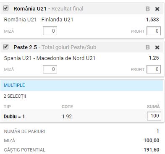This screenshot has width=165, height=154.
Task: Uncheck the România U21 selection checkbox
Action: point(6,8)
